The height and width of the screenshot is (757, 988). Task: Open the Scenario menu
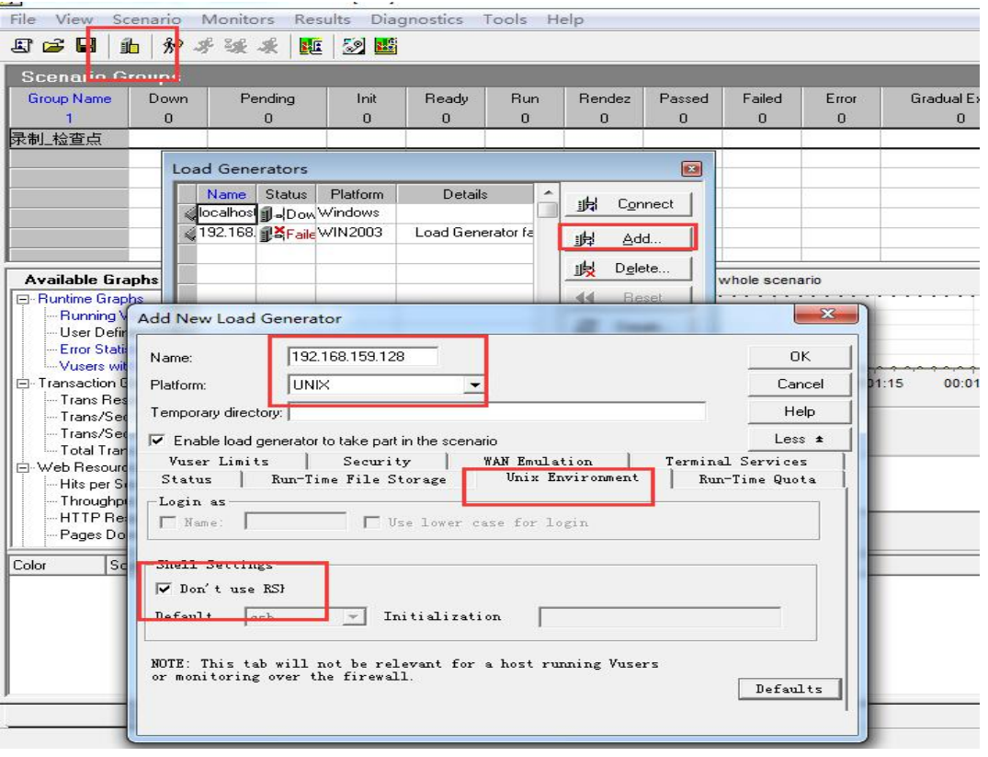coord(146,19)
